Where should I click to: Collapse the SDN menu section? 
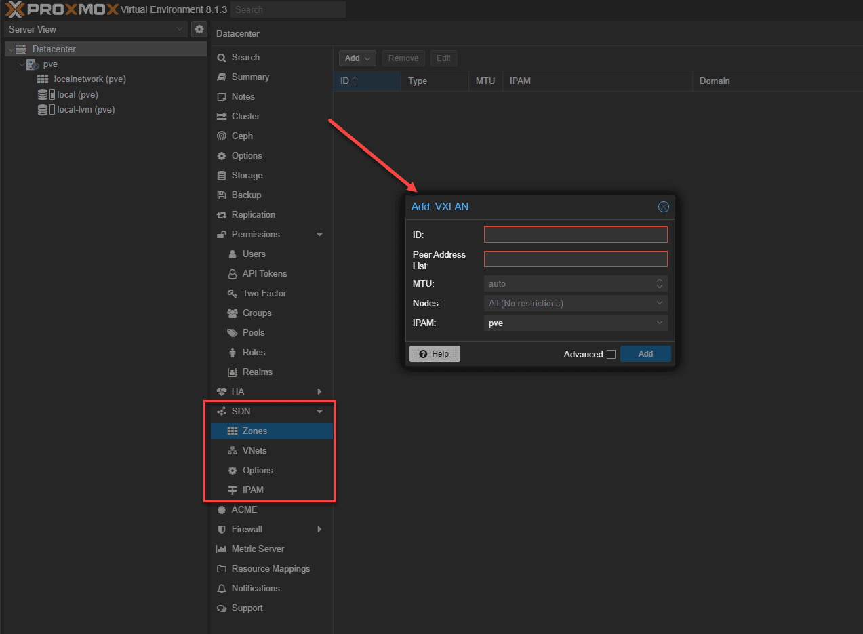click(320, 412)
